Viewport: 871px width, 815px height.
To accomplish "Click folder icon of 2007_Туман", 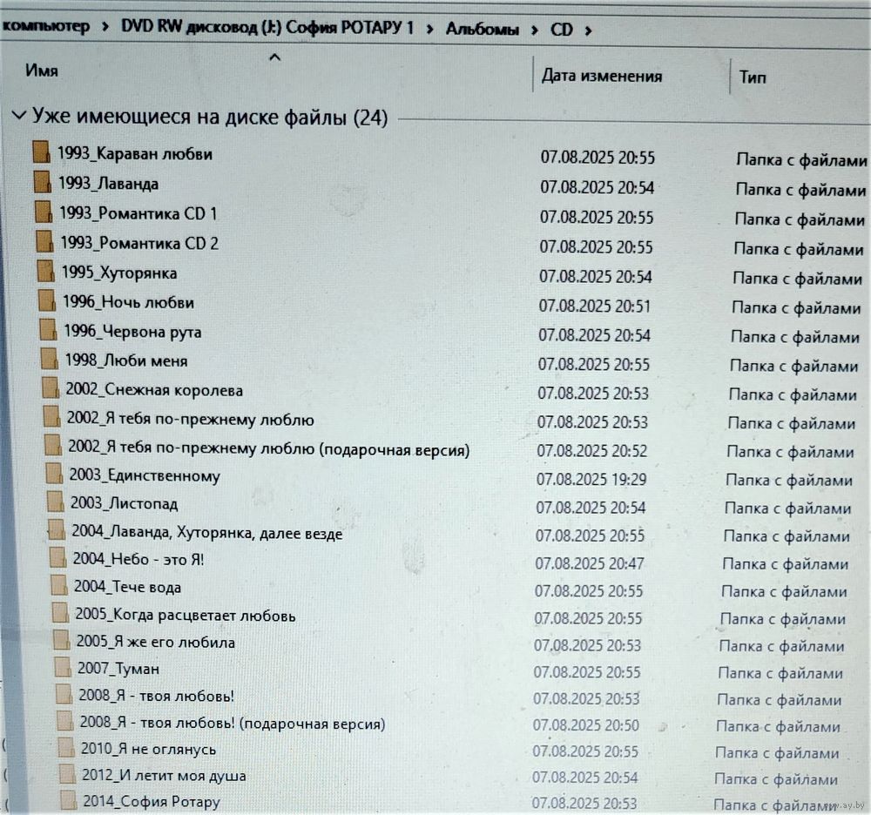I will click(x=62, y=667).
